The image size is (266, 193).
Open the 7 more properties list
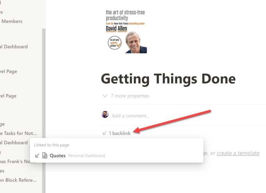coord(130,96)
